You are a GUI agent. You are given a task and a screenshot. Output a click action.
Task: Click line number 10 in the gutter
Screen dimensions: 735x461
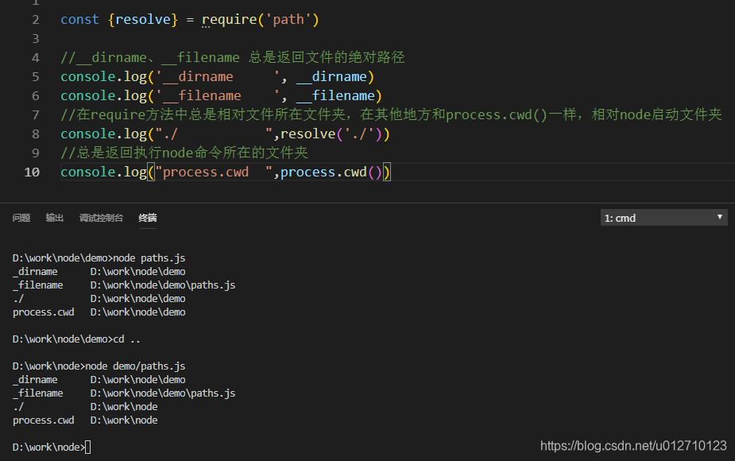(32, 172)
